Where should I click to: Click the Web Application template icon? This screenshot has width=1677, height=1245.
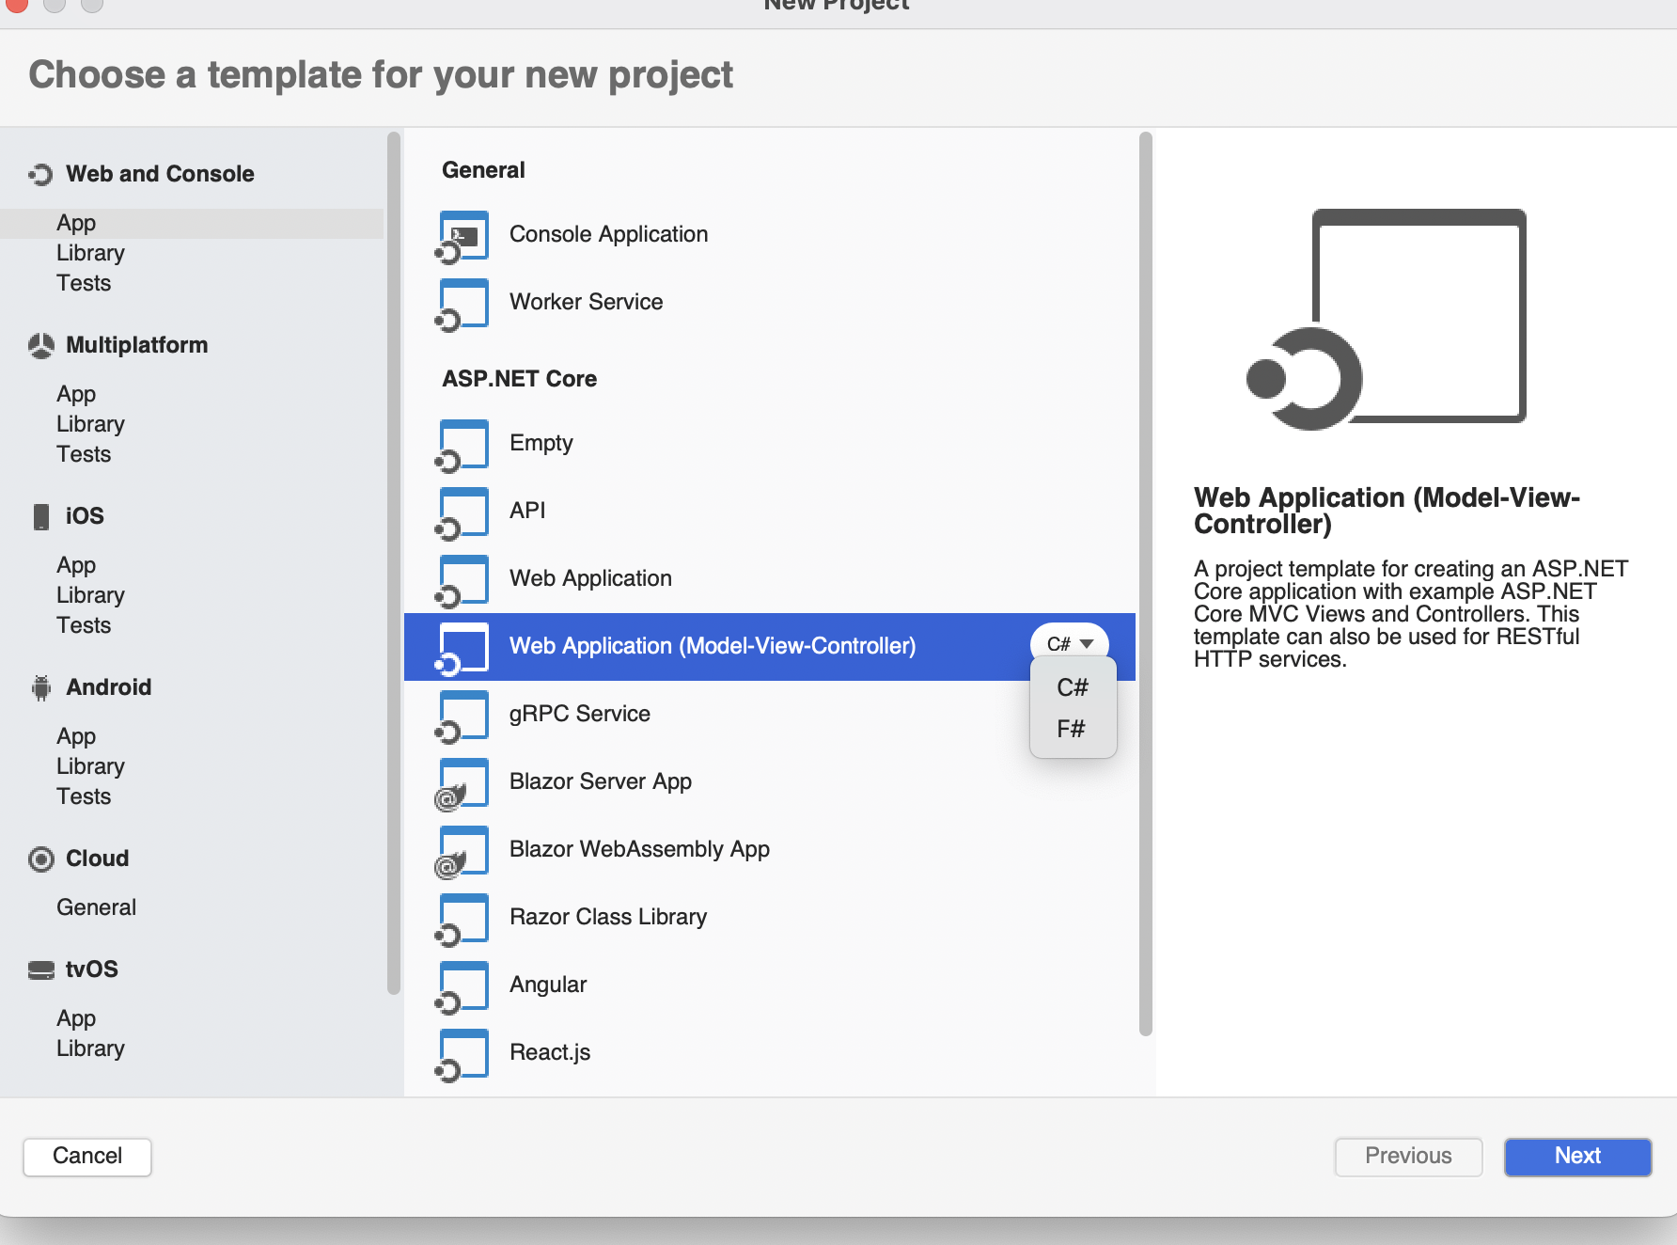point(462,580)
